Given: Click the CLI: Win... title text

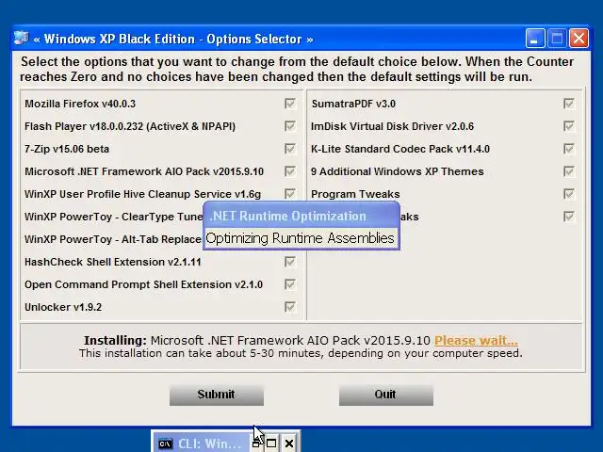Looking at the screenshot, I should click(209, 444).
